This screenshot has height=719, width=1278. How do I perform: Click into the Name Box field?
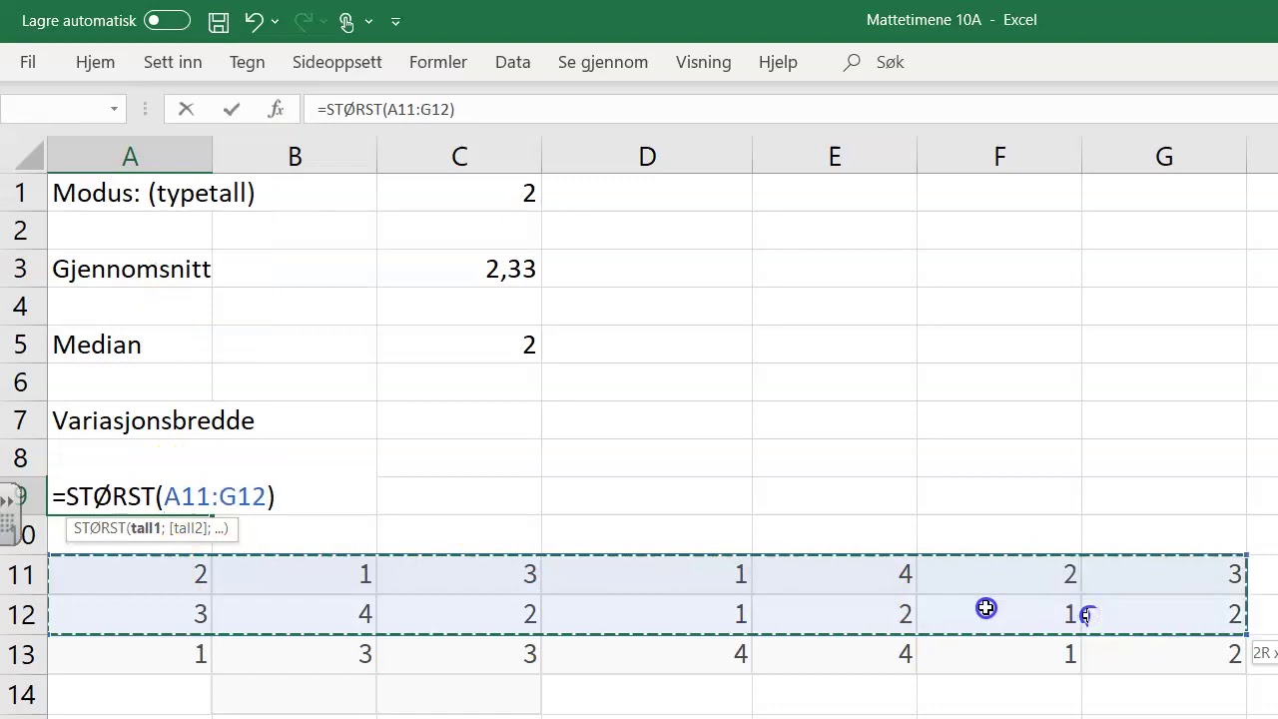pyautogui.click(x=52, y=109)
